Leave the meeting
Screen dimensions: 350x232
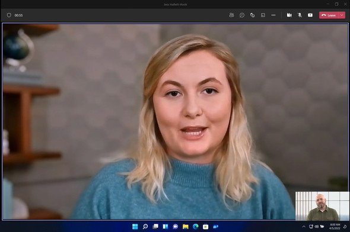pyautogui.click(x=329, y=15)
